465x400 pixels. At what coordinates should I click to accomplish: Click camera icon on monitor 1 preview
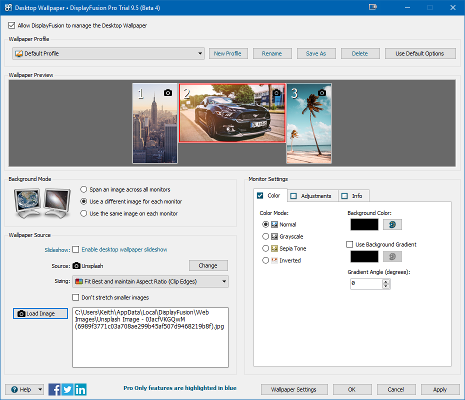[168, 92]
